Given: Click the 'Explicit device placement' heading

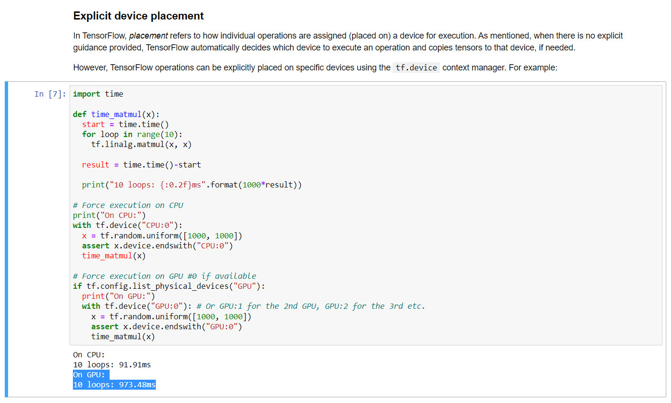Looking at the screenshot, I should point(138,16).
